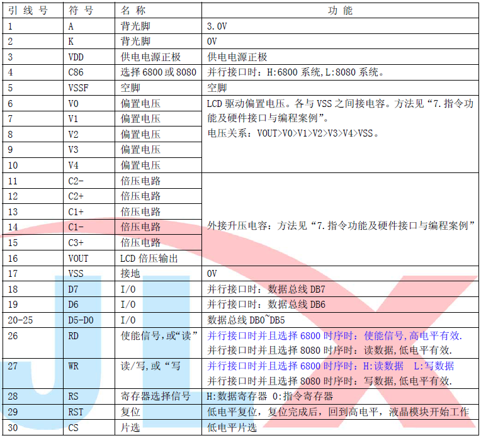Click the 低电平片选 function cell

(x=232, y=428)
